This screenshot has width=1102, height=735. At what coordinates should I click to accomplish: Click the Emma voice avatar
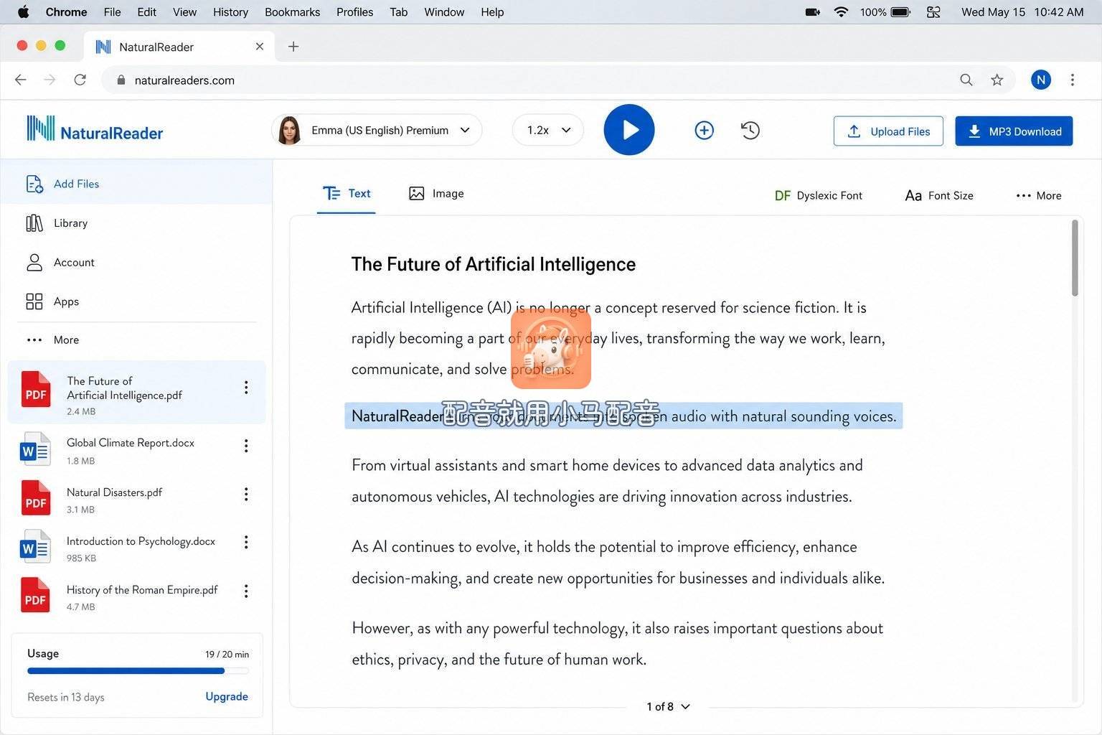(x=289, y=130)
